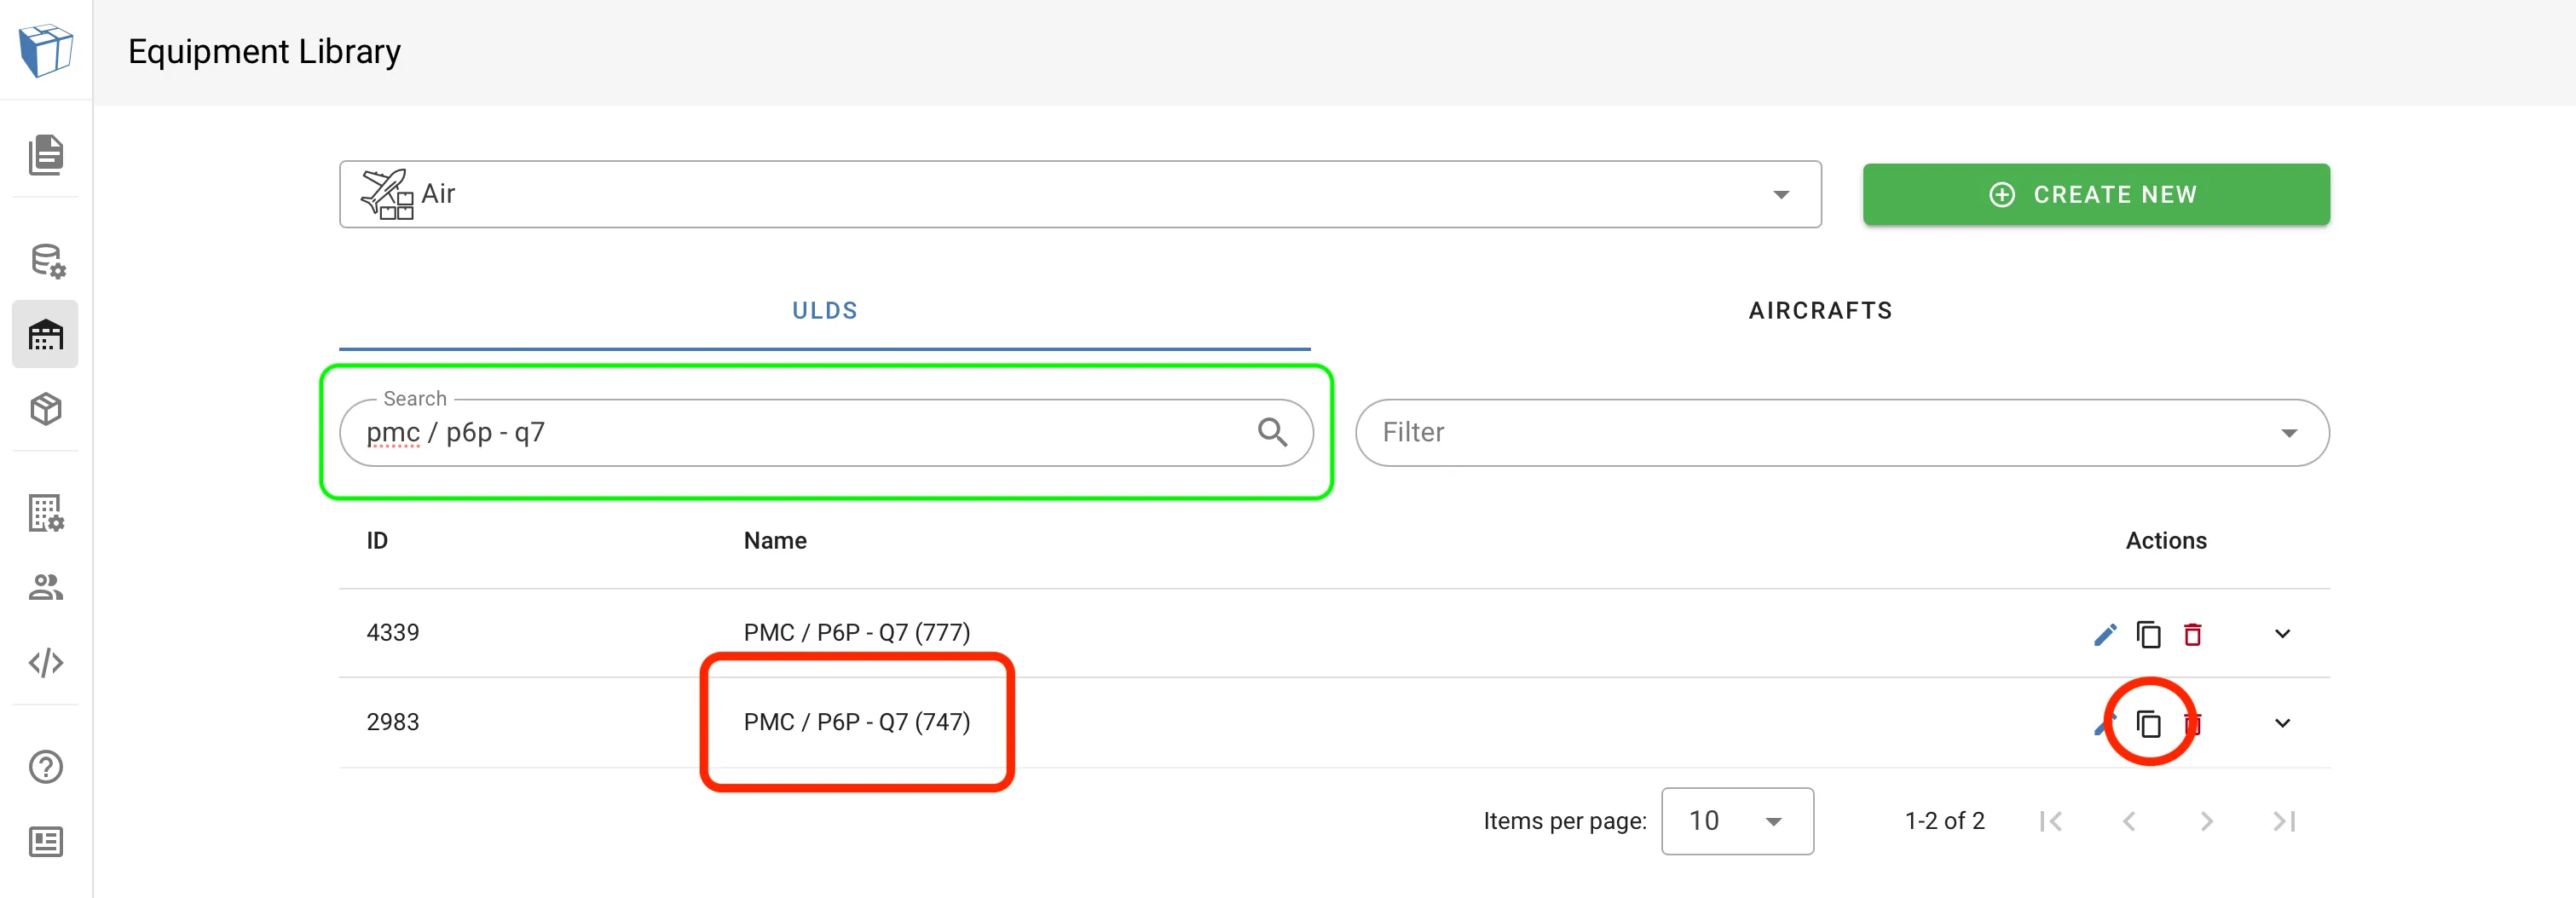This screenshot has width=2576, height=898.
Task: Edit PMC / P6P - Q7 (777) with pencil
Action: pyautogui.click(x=2104, y=634)
